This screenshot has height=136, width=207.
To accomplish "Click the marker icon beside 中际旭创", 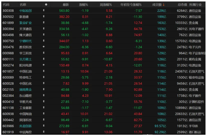I will point(44,11).
